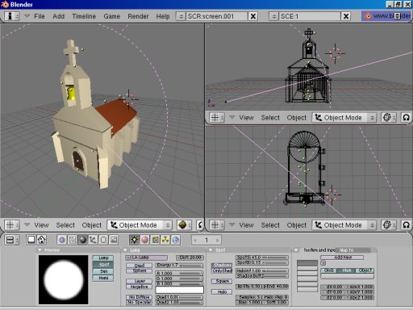Image resolution: width=413 pixels, height=310 pixels.
Task: Click the full-screen white square icon in the buttons header
Action: point(31,240)
